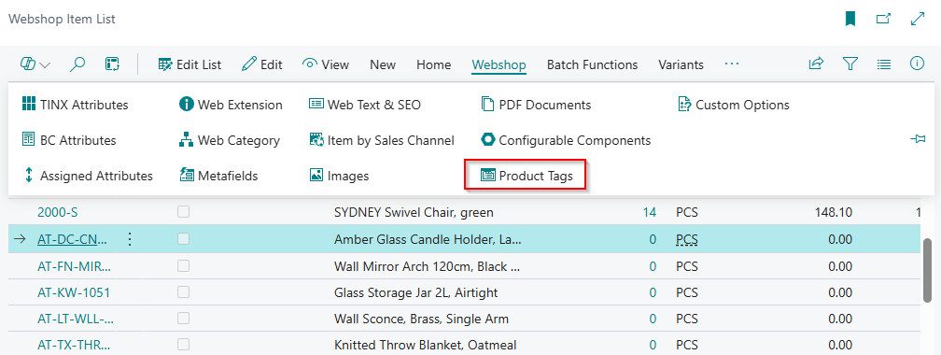Viewport: 941px width, 355px height.
Task: Open BC Attributes
Action: click(x=69, y=140)
